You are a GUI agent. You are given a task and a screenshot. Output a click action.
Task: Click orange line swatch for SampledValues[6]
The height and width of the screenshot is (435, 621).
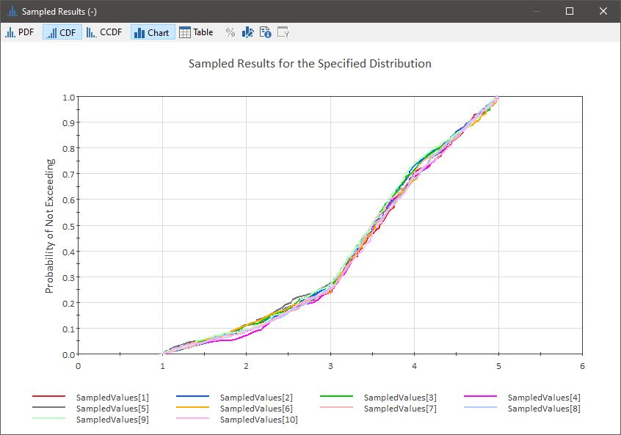click(192, 407)
